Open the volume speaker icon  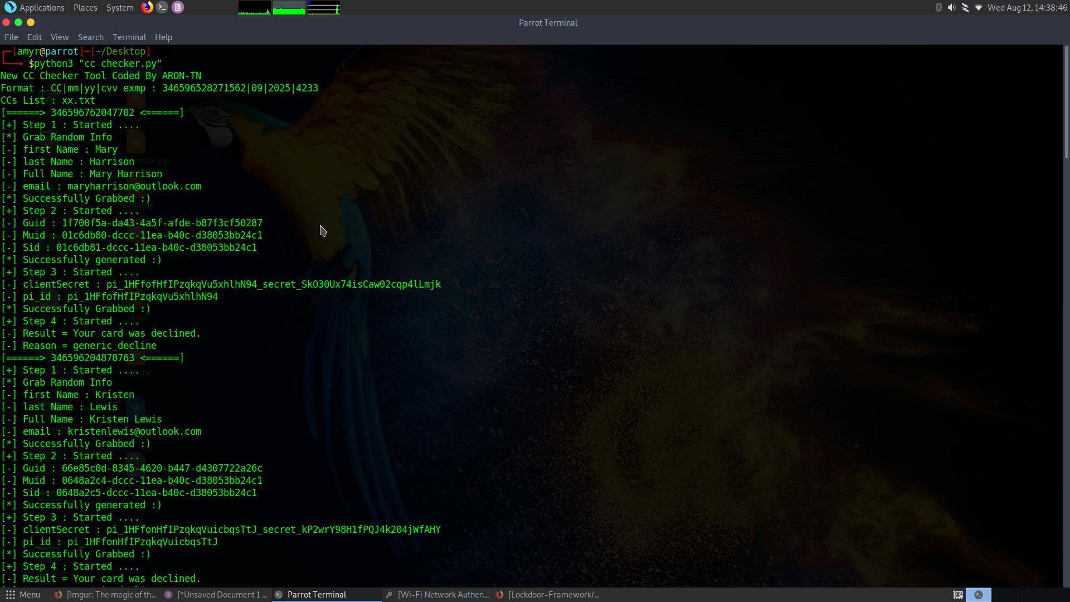tap(951, 7)
